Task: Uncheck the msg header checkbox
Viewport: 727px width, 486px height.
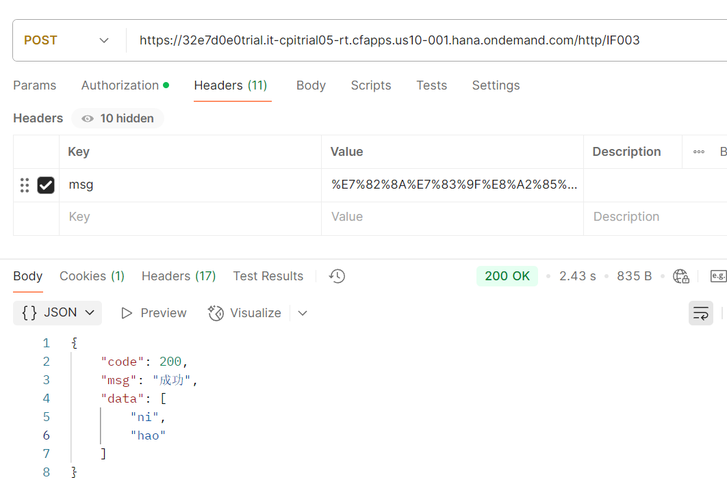Action: tap(46, 185)
